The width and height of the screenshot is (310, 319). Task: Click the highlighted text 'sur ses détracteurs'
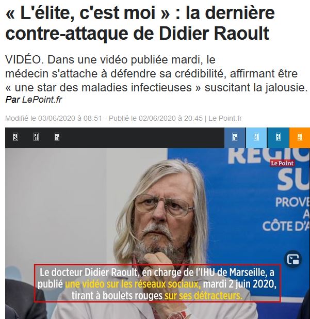pyautogui.click(x=203, y=296)
